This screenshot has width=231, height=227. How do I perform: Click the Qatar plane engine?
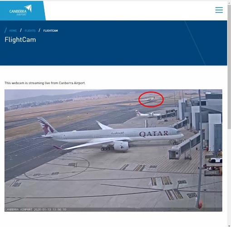121,146
